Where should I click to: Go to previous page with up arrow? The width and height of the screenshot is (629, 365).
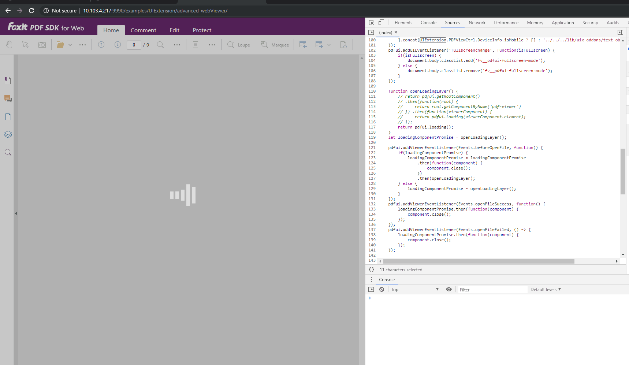[101, 45]
